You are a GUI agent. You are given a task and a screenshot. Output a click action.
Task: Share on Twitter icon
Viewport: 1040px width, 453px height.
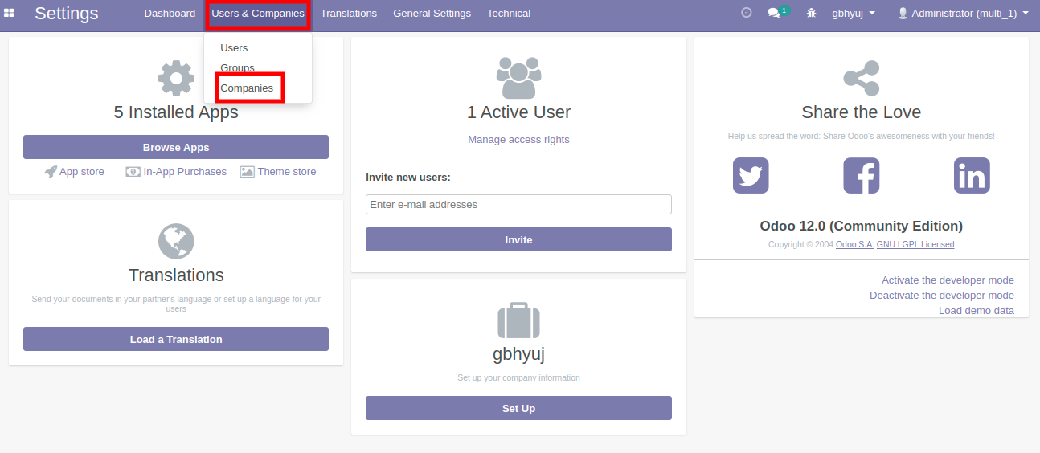pyautogui.click(x=751, y=175)
